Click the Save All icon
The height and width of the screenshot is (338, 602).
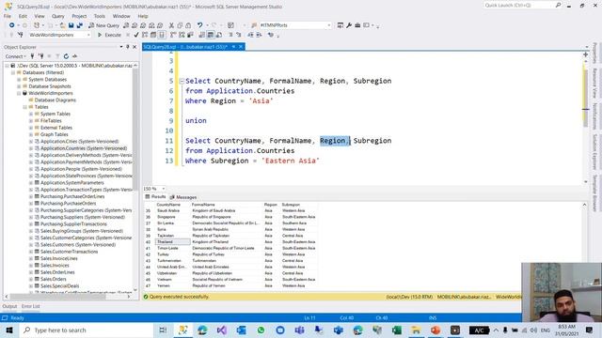(x=79, y=25)
